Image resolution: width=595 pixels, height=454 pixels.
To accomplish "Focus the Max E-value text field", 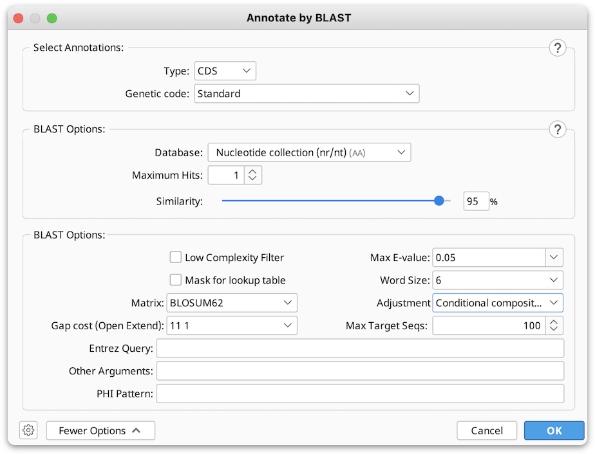I will (489, 258).
